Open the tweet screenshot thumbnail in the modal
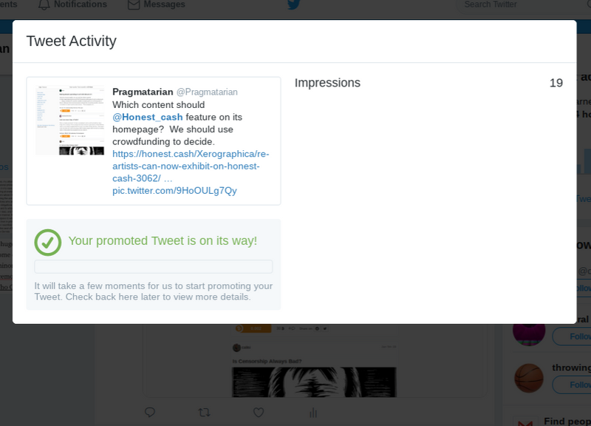This screenshot has width=591, height=426. pos(70,120)
